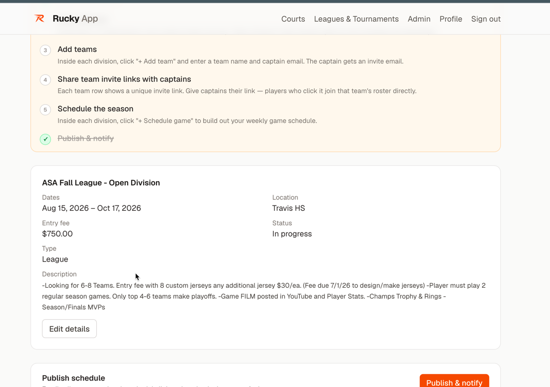This screenshot has height=387, width=550.
Task: Select Share team invite links with captains
Action: click(124, 79)
